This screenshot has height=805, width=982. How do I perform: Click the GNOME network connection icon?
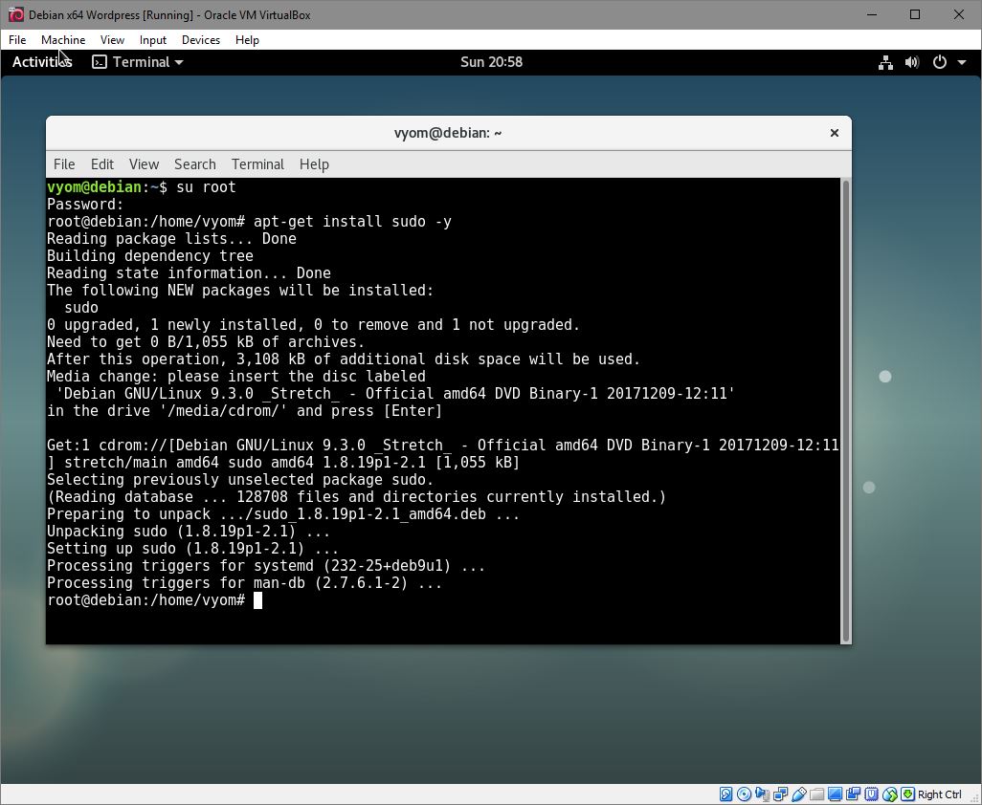885,62
